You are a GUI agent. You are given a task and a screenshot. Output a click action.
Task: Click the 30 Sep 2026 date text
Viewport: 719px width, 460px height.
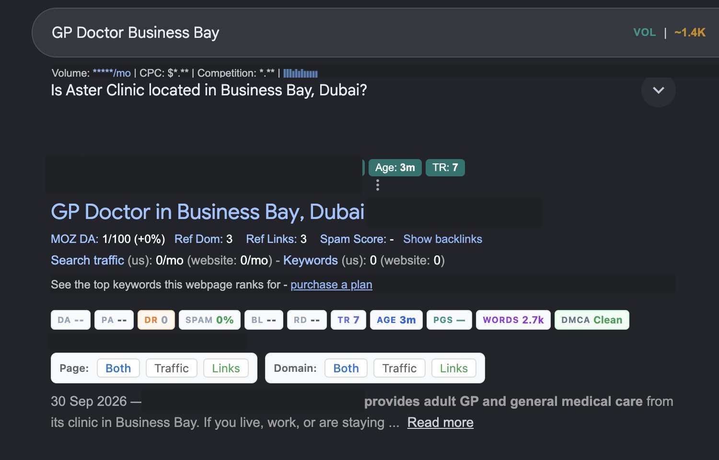89,401
